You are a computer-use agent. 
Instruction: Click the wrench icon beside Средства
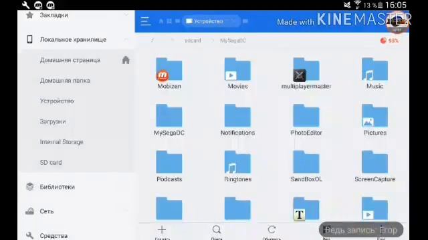(x=29, y=235)
